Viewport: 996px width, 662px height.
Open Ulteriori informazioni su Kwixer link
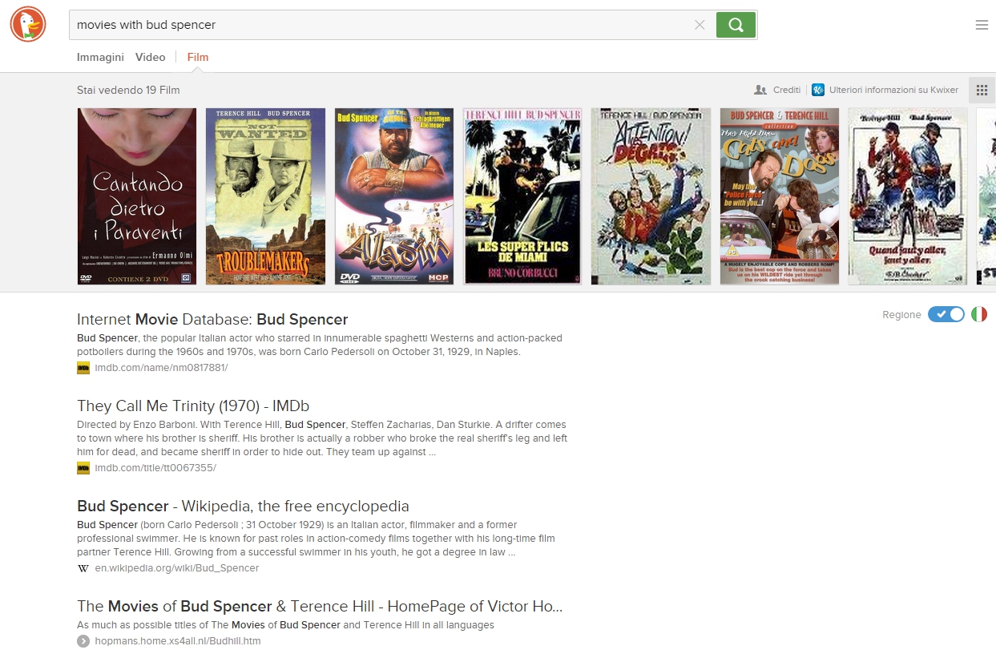[893, 90]
